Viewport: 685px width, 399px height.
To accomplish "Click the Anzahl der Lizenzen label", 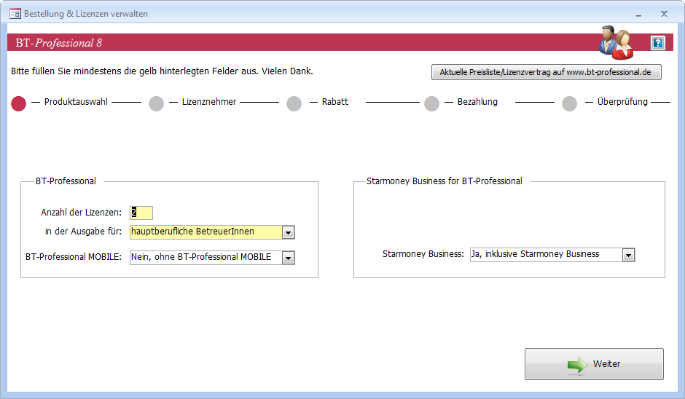I will 82,213.
